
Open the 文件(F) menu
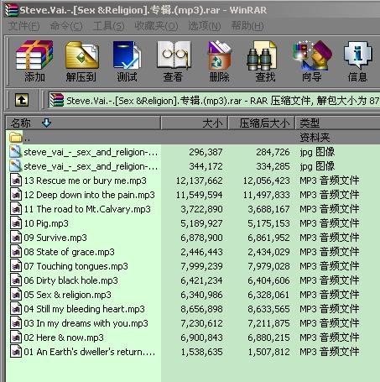pyautogui.click(x=23, y=26)
